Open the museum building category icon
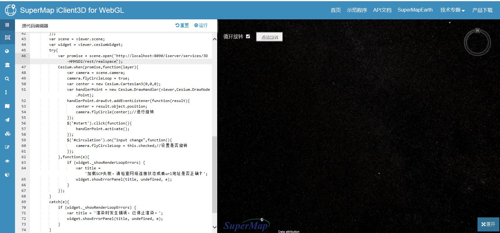Image resolution: width=500 pixels, height=233 pixels. click(7, 65)
